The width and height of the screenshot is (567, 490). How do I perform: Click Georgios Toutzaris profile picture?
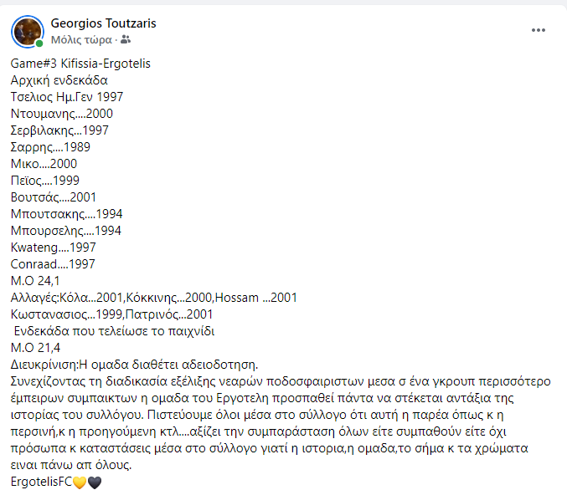pyautogui.click(x=28, y=32)
